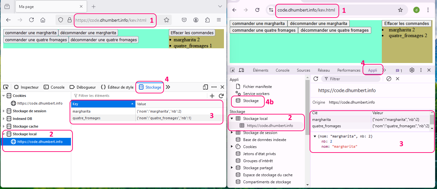Expand the Indexed DB tree node
The image size is (437, 189).
coord(4,119)
